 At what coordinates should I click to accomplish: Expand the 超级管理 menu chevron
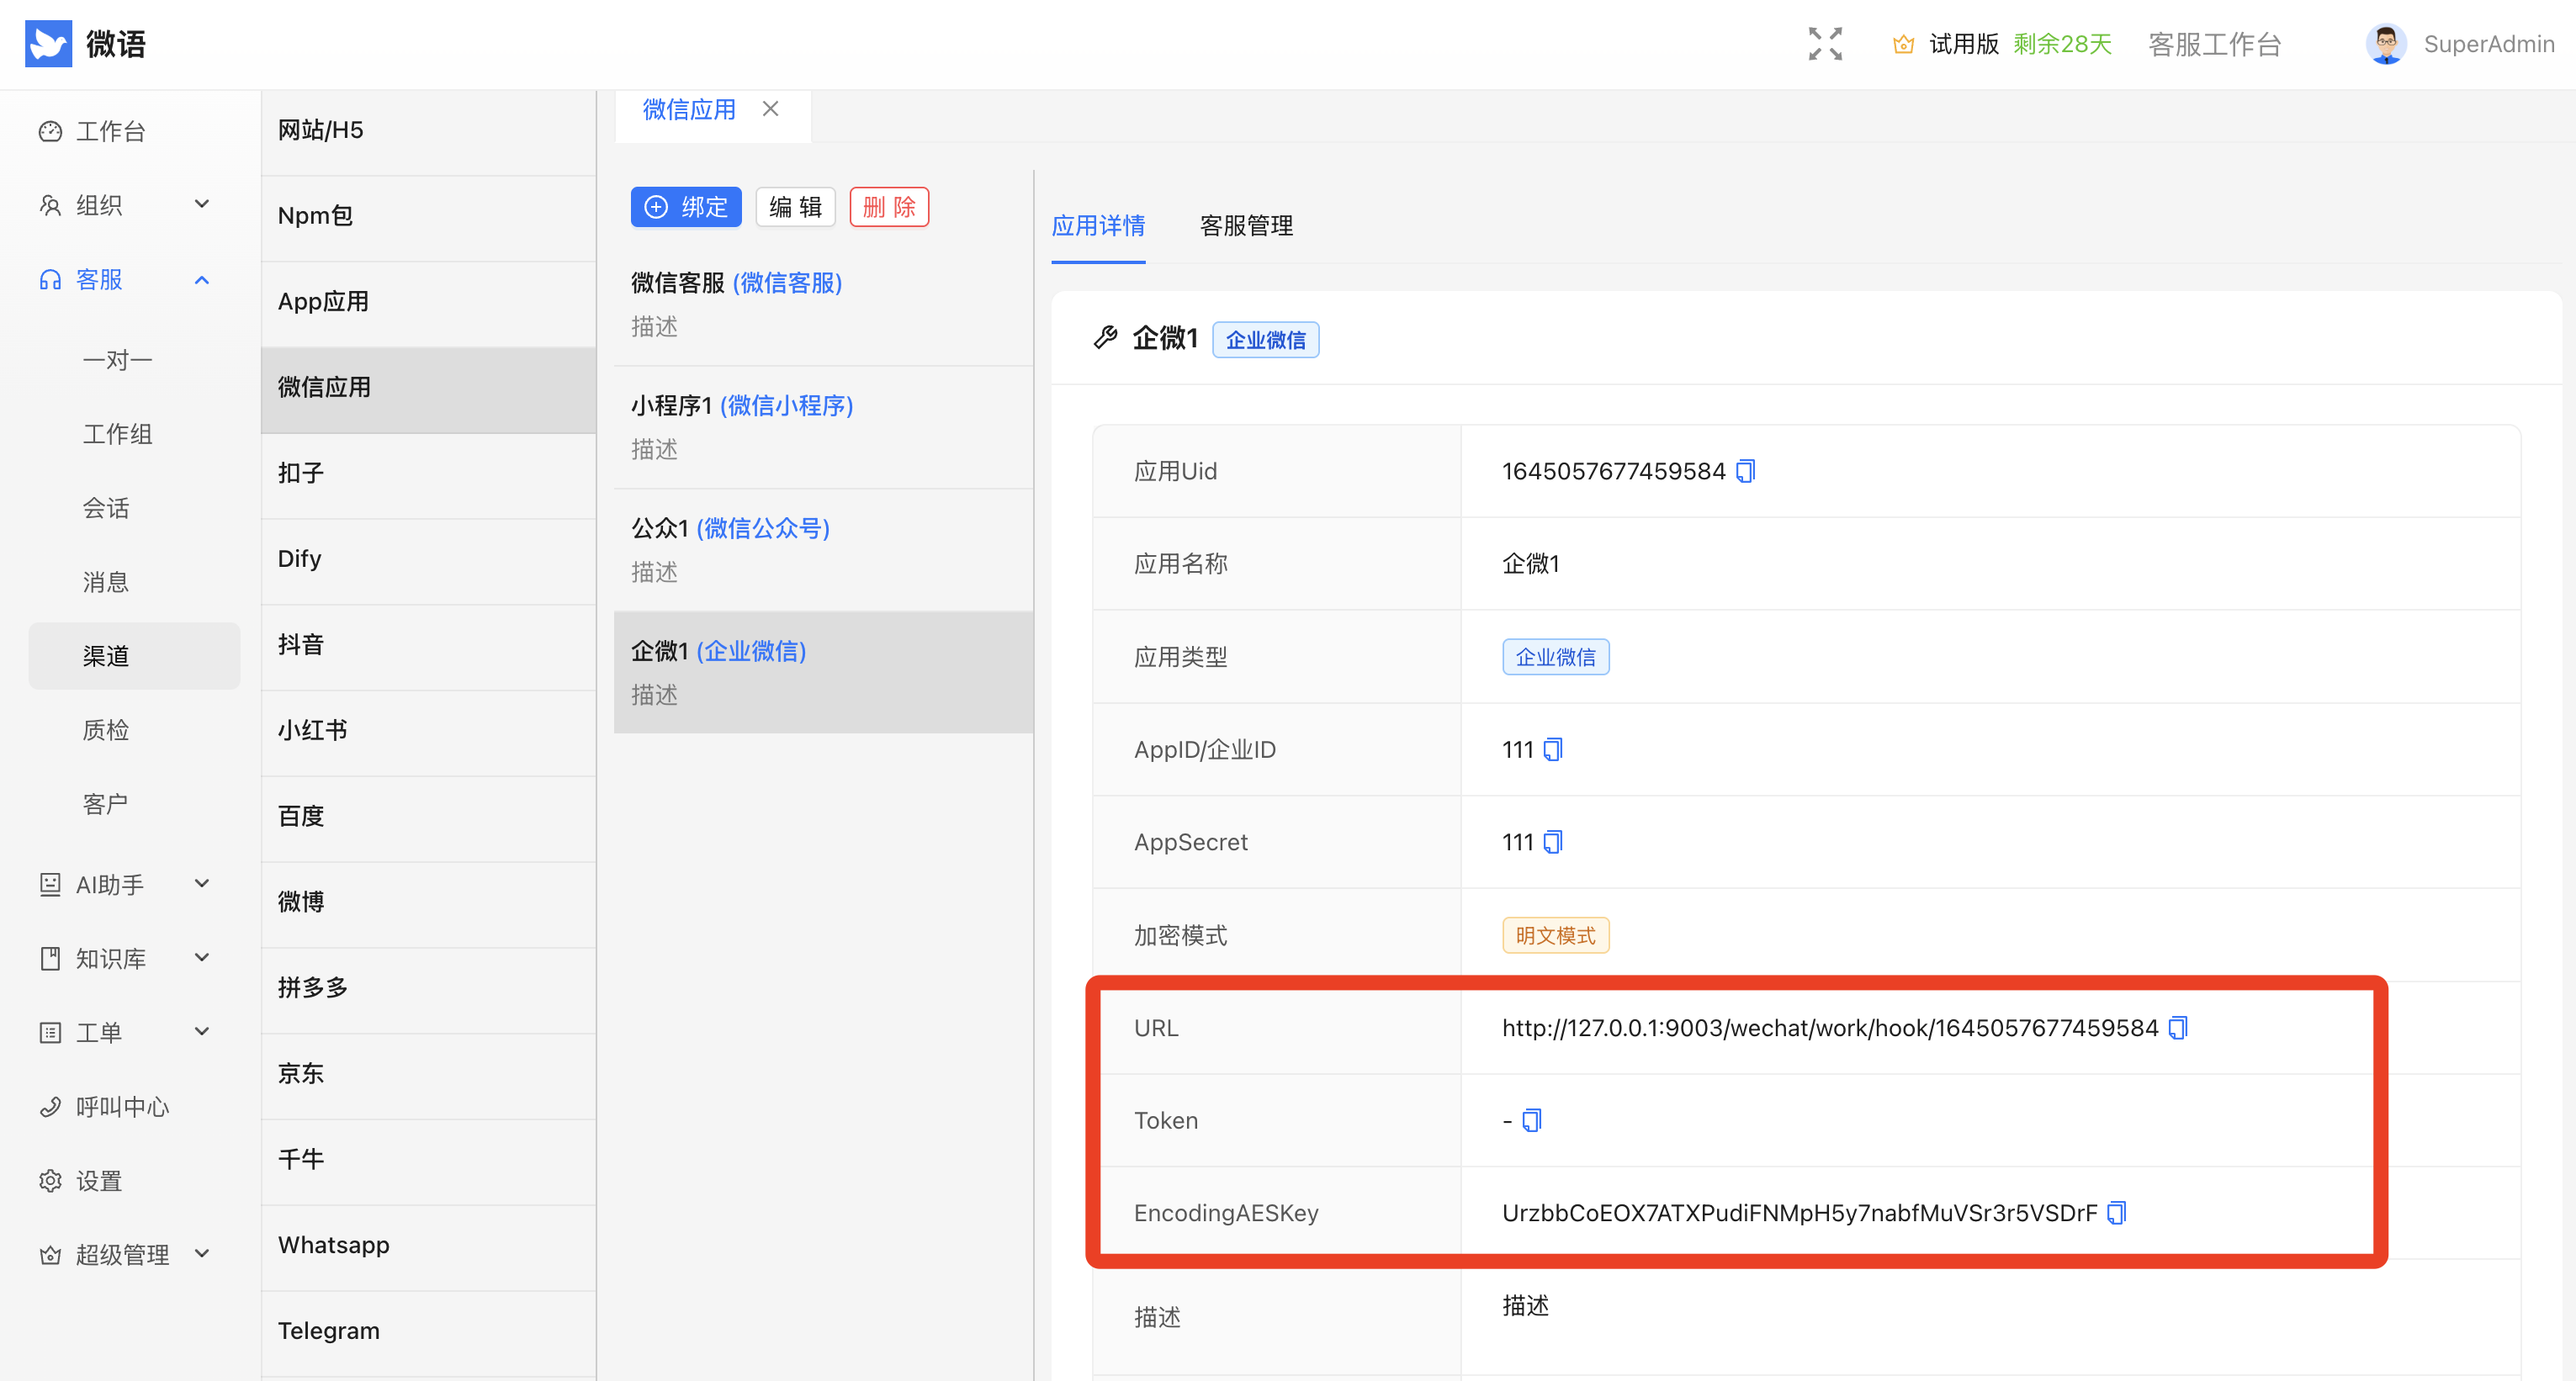(202, 1253)
